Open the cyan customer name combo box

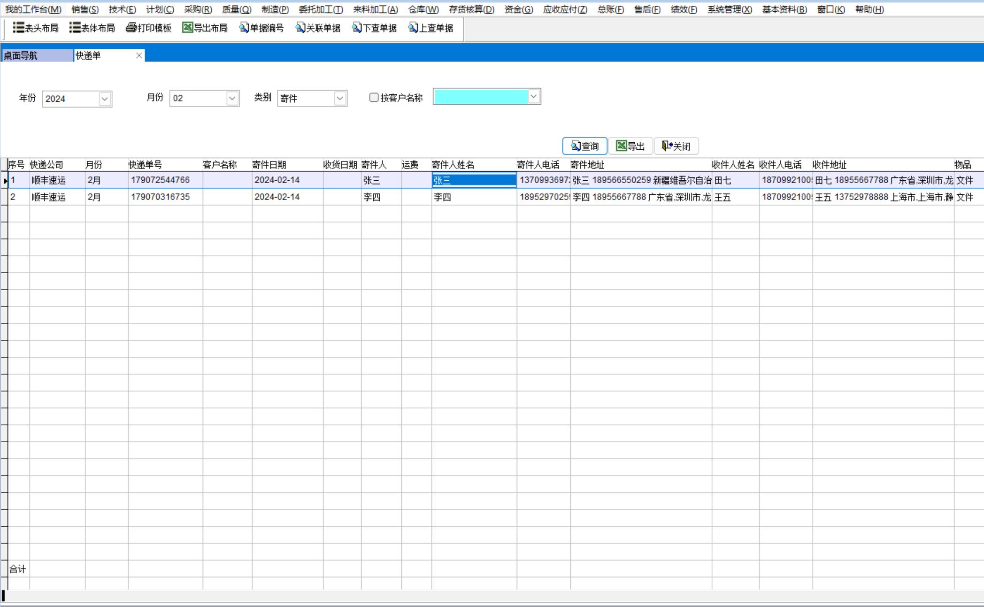[533, 97]
